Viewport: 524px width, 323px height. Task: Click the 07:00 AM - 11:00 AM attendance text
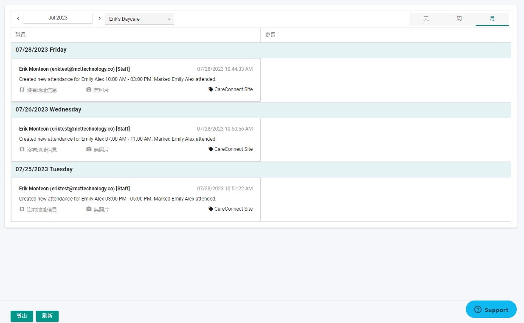(118, 139)
